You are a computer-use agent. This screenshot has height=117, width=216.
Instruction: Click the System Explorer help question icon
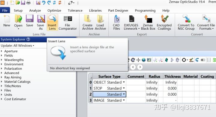[x=28, y=39]
